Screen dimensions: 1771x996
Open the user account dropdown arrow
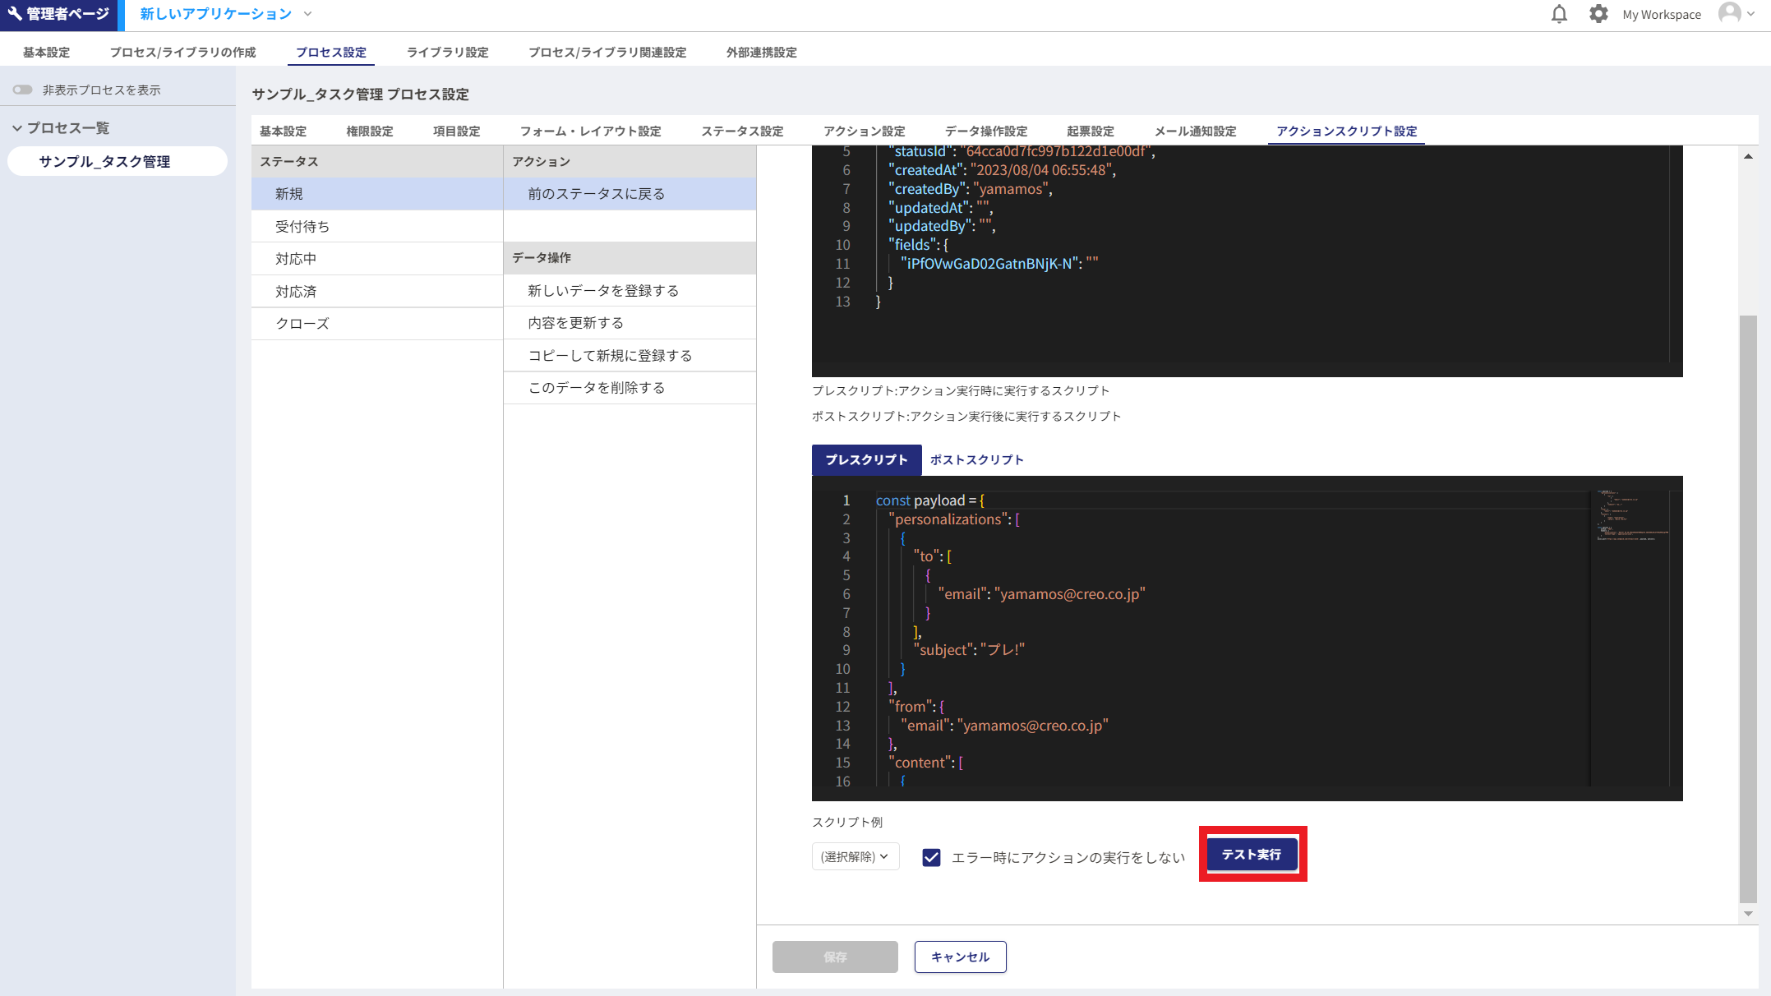pyautogui.click(x=1750, y=14)
